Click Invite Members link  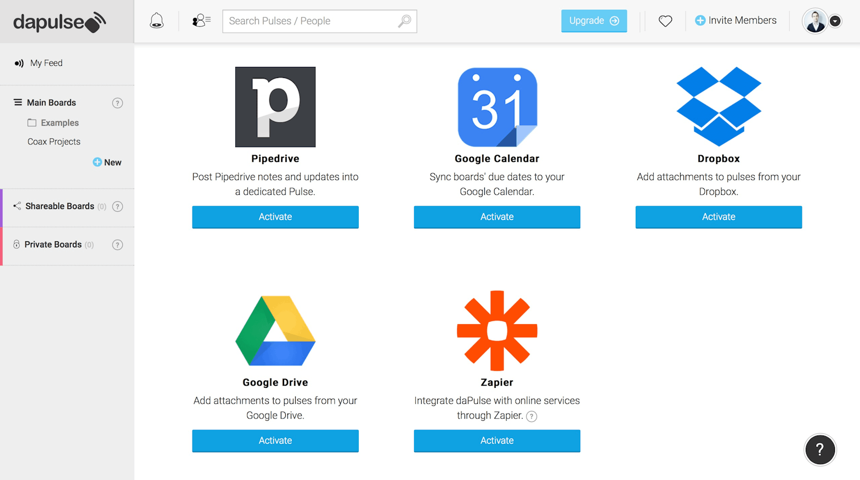point(736,20)
